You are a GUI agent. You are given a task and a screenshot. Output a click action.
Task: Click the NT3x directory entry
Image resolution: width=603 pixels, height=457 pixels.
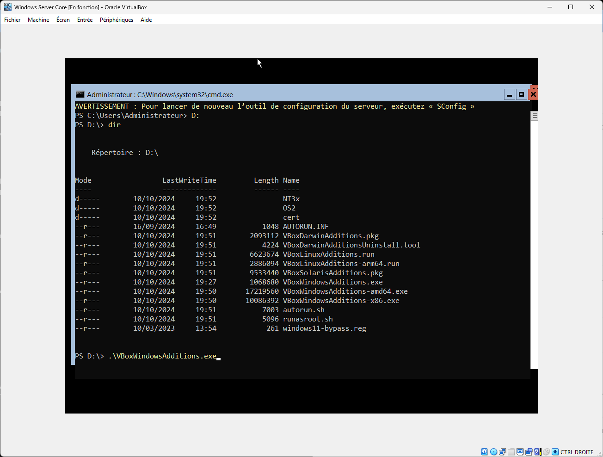(291, 199)
